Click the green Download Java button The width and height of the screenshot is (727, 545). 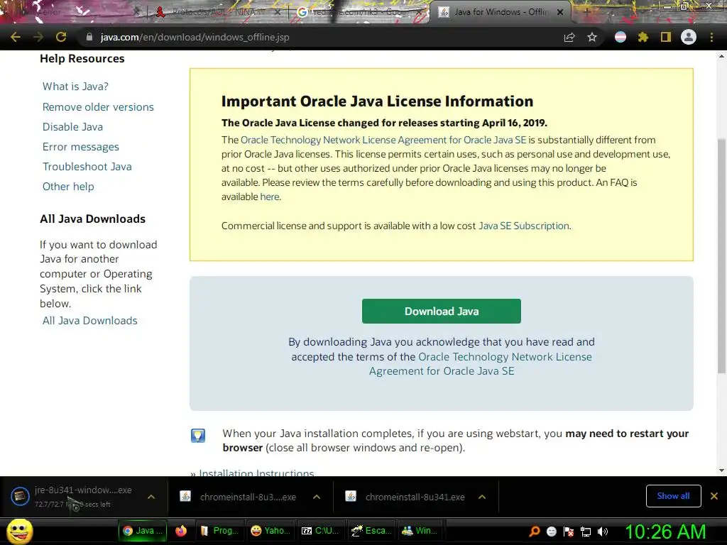coord(442,311)
